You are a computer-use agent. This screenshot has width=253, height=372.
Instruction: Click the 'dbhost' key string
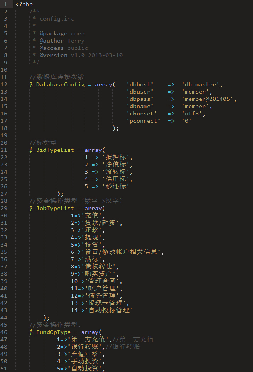click(140, 84)
